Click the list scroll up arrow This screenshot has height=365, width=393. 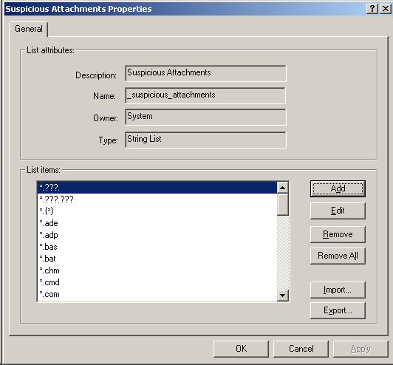click(x=282, y=188)
